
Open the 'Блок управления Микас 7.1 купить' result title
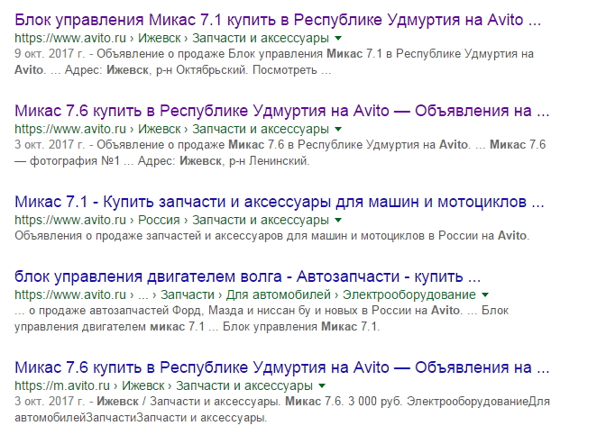click(x=278, y=20)
